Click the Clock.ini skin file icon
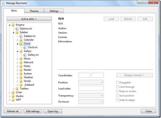 click(x=25, y=47)
